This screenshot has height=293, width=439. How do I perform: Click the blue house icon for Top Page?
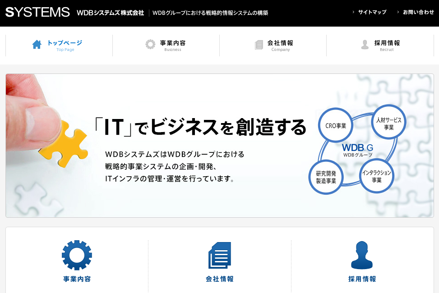pyautogui.click(x=37, y=45)
